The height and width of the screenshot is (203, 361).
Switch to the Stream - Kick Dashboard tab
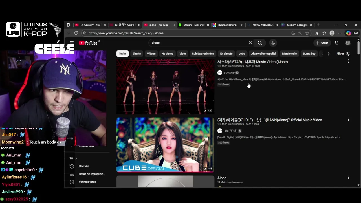click(x=194, y=25)
